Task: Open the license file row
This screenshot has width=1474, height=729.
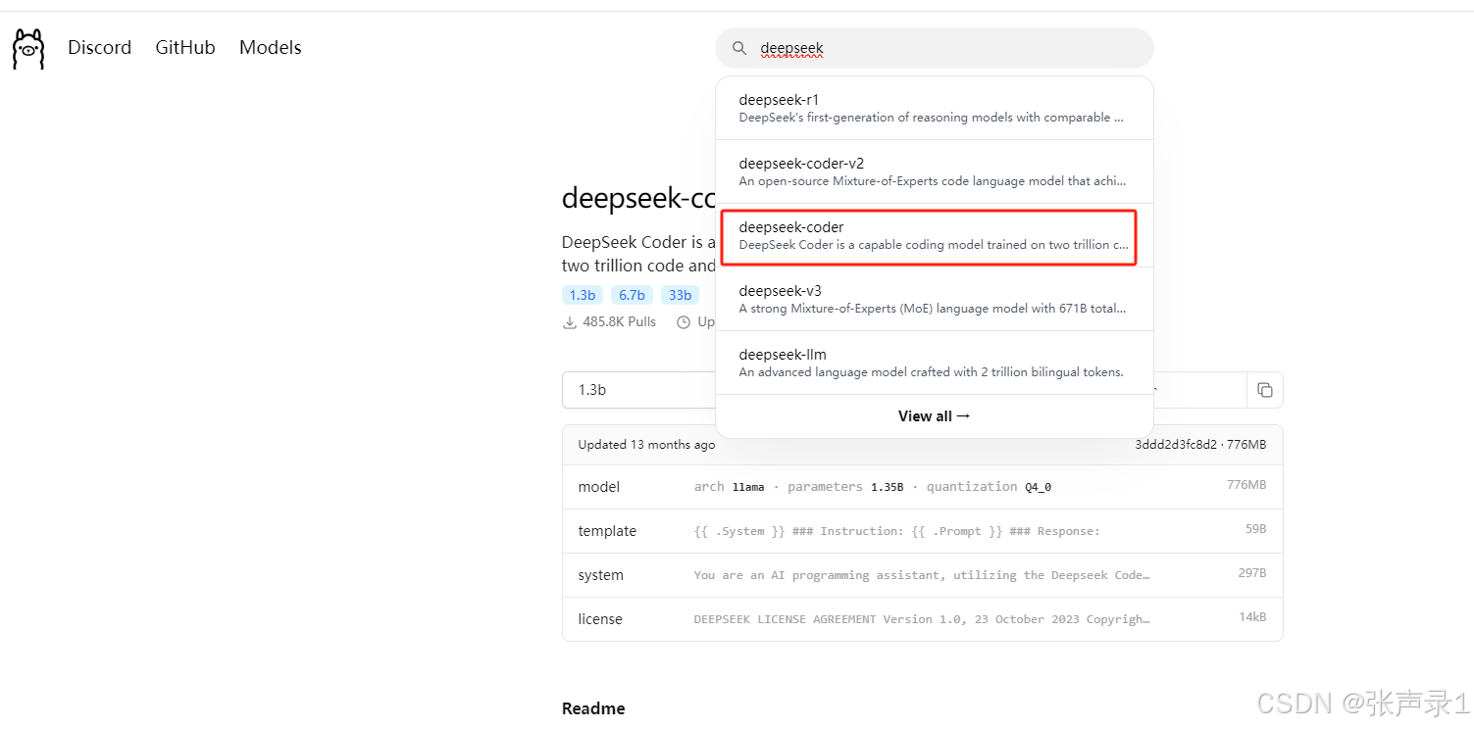Action: click(922, 619)
